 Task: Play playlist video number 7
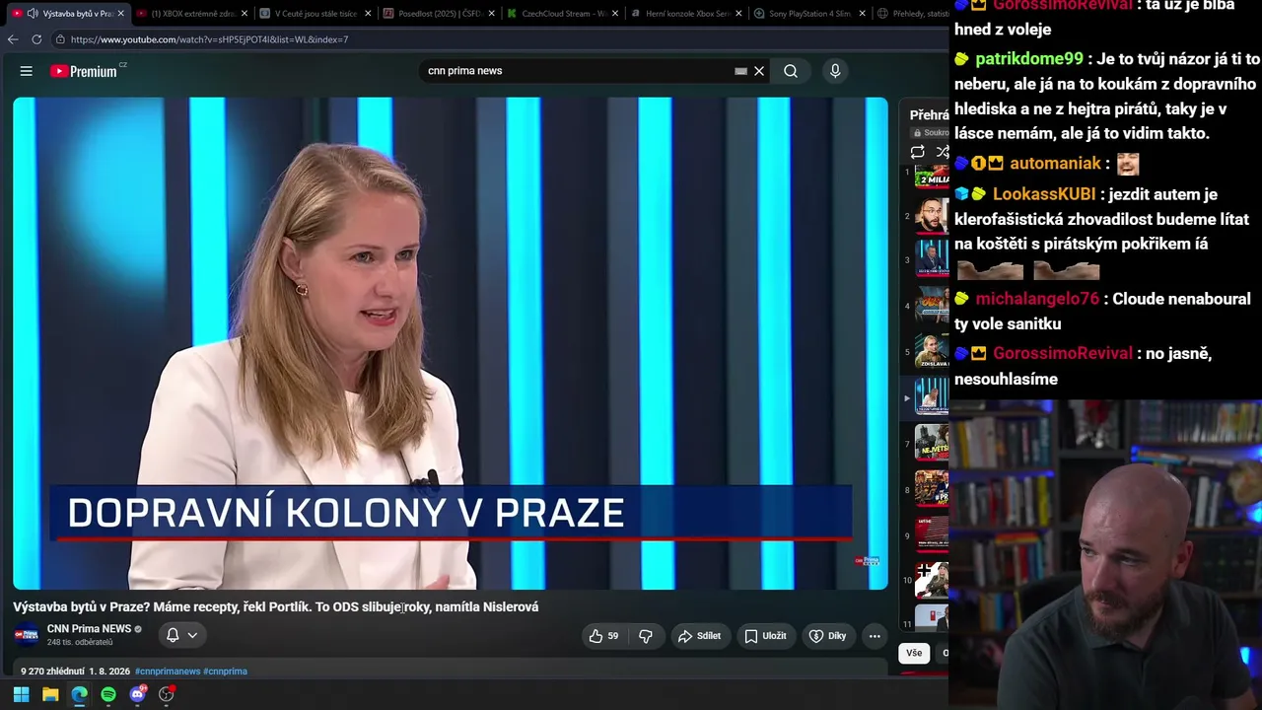pos(932,444)
